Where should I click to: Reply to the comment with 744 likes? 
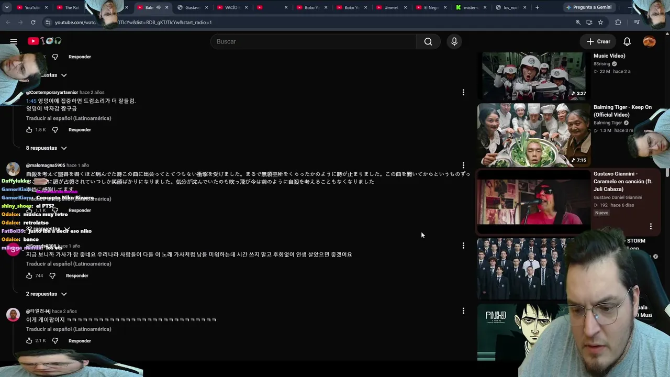coord(77,275)
